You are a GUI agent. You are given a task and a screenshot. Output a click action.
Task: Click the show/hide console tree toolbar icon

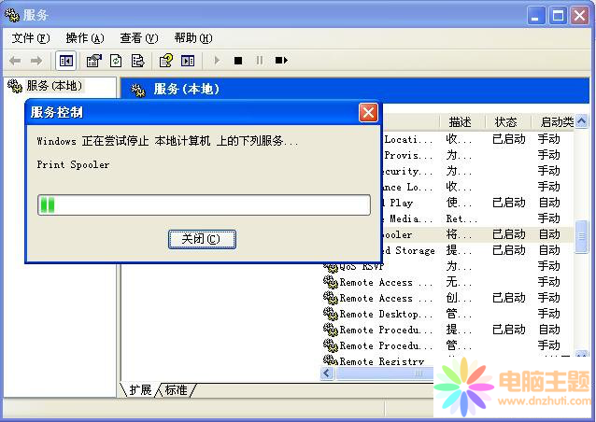click(66, 61)
